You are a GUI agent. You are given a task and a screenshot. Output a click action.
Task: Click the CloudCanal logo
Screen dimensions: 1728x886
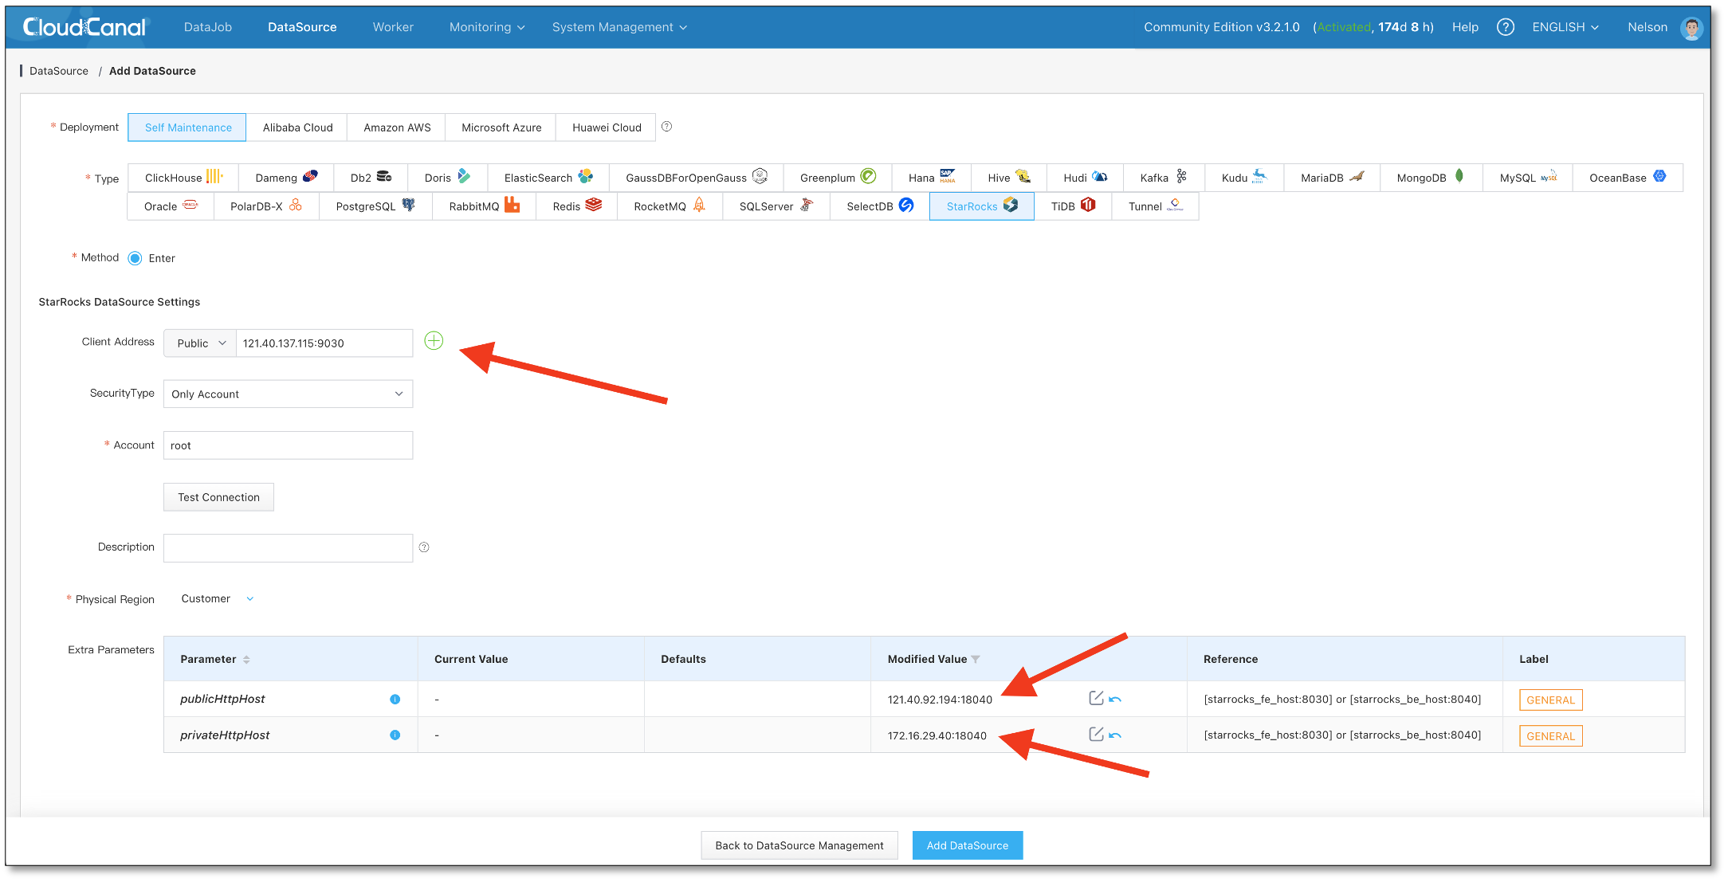click(84, 27)
